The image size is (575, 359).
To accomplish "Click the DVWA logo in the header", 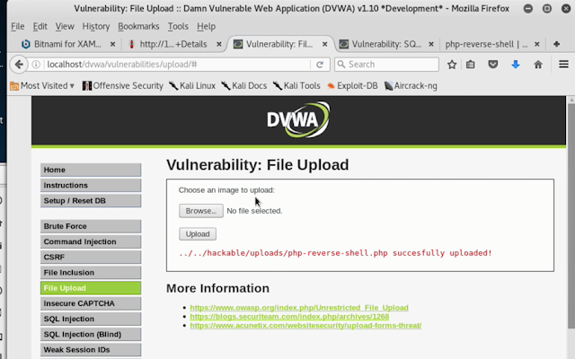I will coord(298,119).
